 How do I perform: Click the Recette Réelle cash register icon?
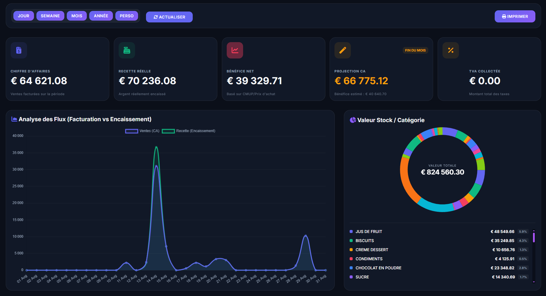(x=127, y=50)
